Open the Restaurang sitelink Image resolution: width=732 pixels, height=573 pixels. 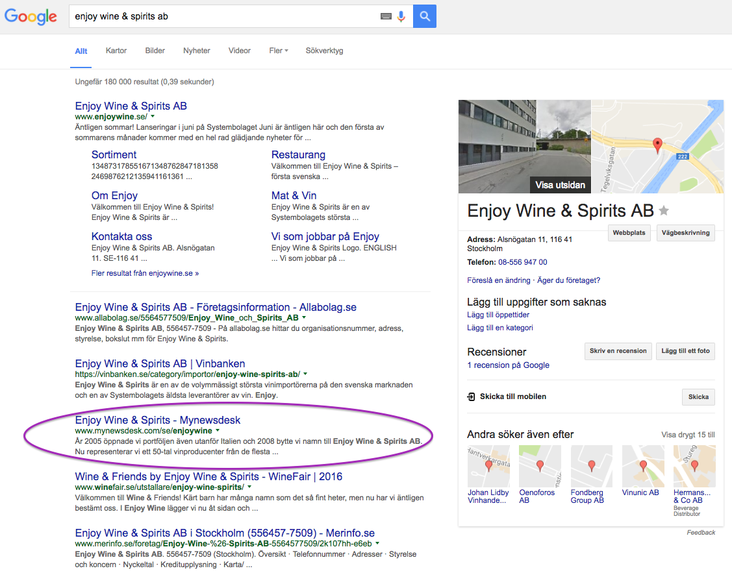(x=298, y=155)
